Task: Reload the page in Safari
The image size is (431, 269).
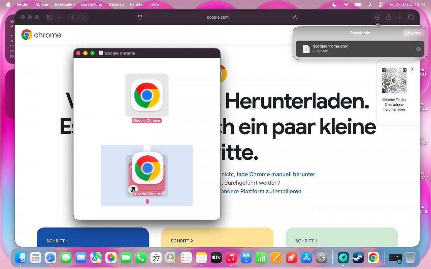Action: pyautogui.click(x=295, y=17)
